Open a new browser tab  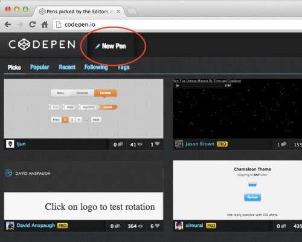(x=132, y=11)
